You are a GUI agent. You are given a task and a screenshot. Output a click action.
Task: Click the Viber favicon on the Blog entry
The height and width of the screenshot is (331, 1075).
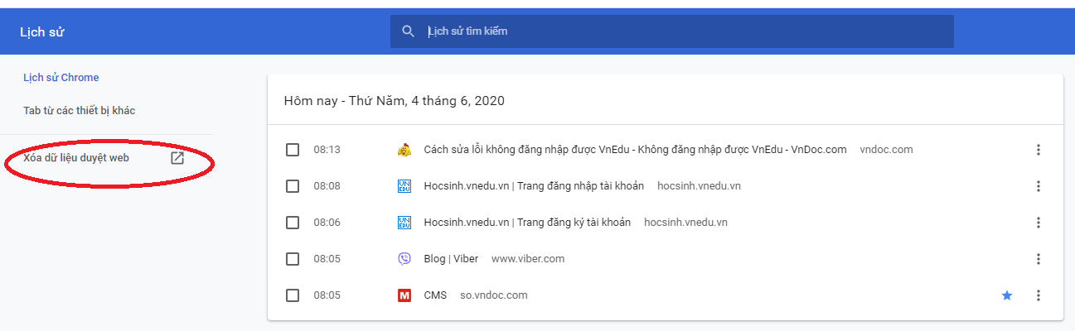pos(404,259)
